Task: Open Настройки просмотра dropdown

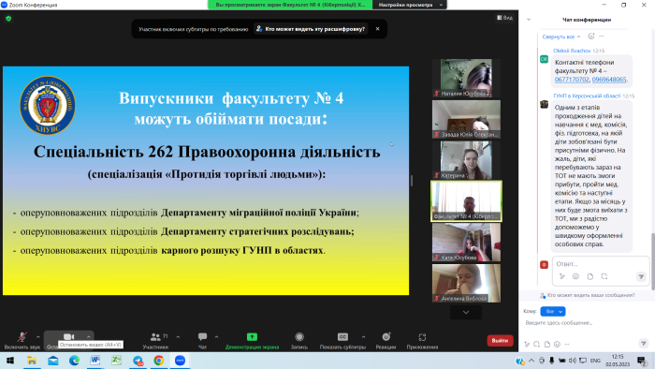Action: (x=410, y=5)
